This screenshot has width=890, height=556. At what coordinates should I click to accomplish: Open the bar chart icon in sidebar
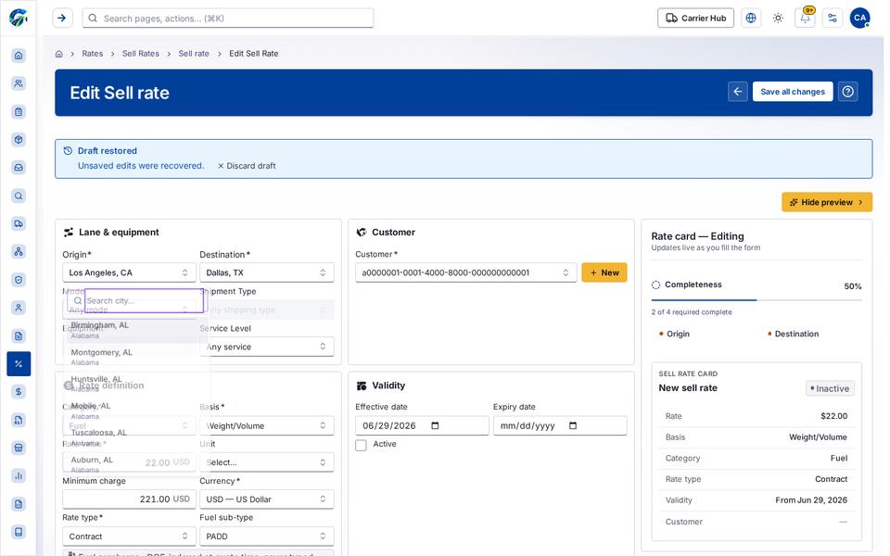pyautogui.click(x=19, y=475)
